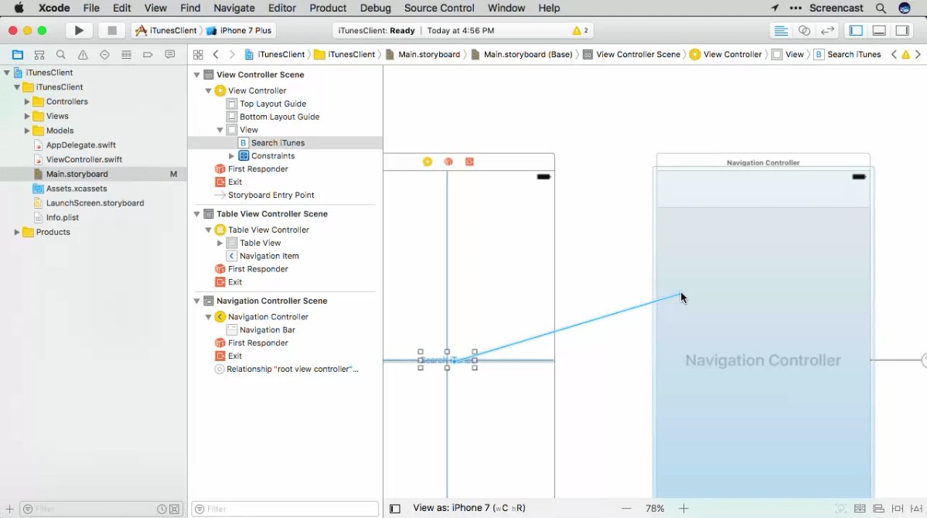Open the Breakpoint navigator

pyautogui.click(x=148, y=54)
